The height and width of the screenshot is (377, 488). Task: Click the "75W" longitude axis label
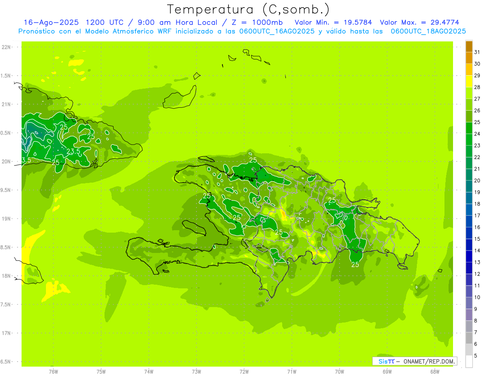(x=101, y=372)
